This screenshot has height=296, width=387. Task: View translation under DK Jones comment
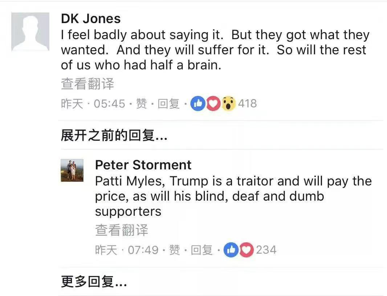point(87,84)
